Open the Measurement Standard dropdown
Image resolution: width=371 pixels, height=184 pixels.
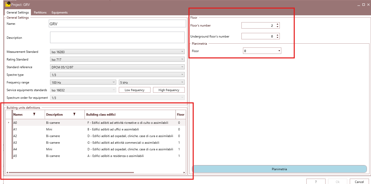[117, 52]
